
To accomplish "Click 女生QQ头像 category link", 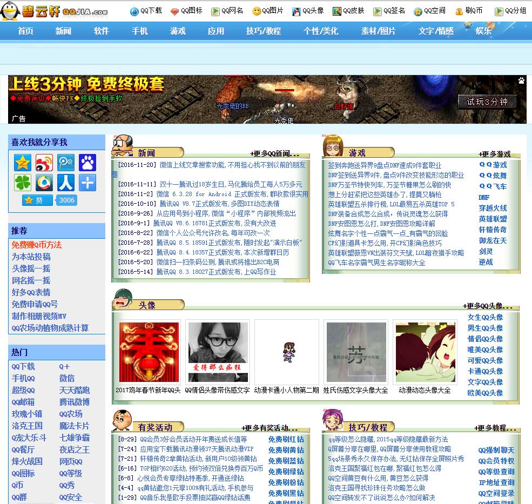I will point(485,317).
